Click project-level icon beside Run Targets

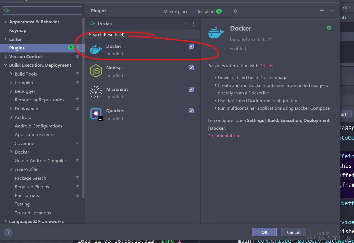77,195
